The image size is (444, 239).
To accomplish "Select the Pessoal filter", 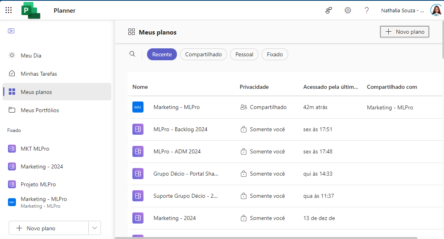I will [244, 54].
